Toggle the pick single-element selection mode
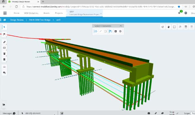Screen dimensions: 195x115 [x=96, y=31]
